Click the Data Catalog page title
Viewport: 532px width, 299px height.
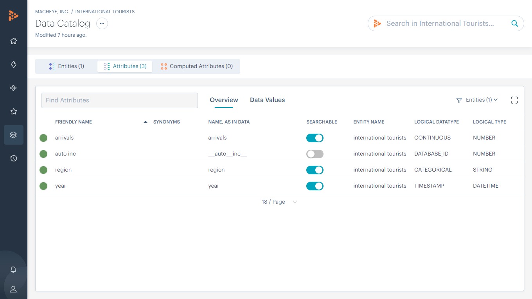[x=63, y=23]
